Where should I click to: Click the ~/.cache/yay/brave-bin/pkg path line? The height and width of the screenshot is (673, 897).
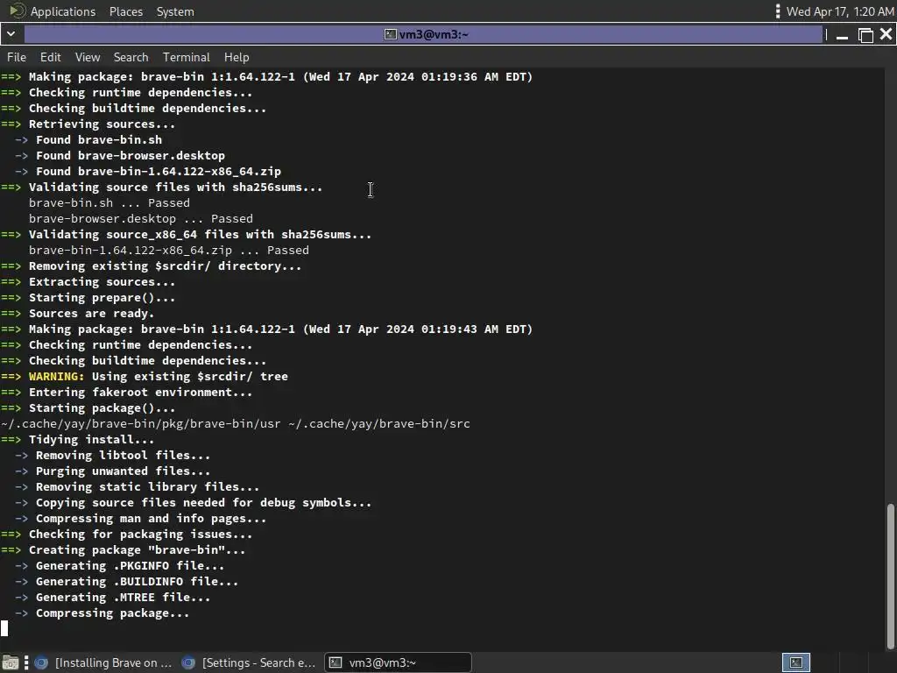pyautogui.click(x=236, y=423)
